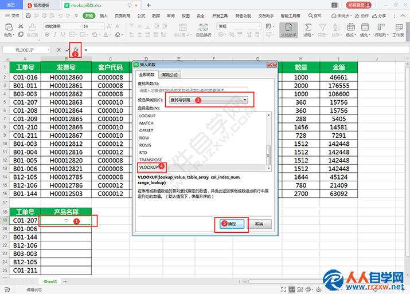The image size is (410, 294).
Task: Click the guest login button
Action: coord(359,5)
